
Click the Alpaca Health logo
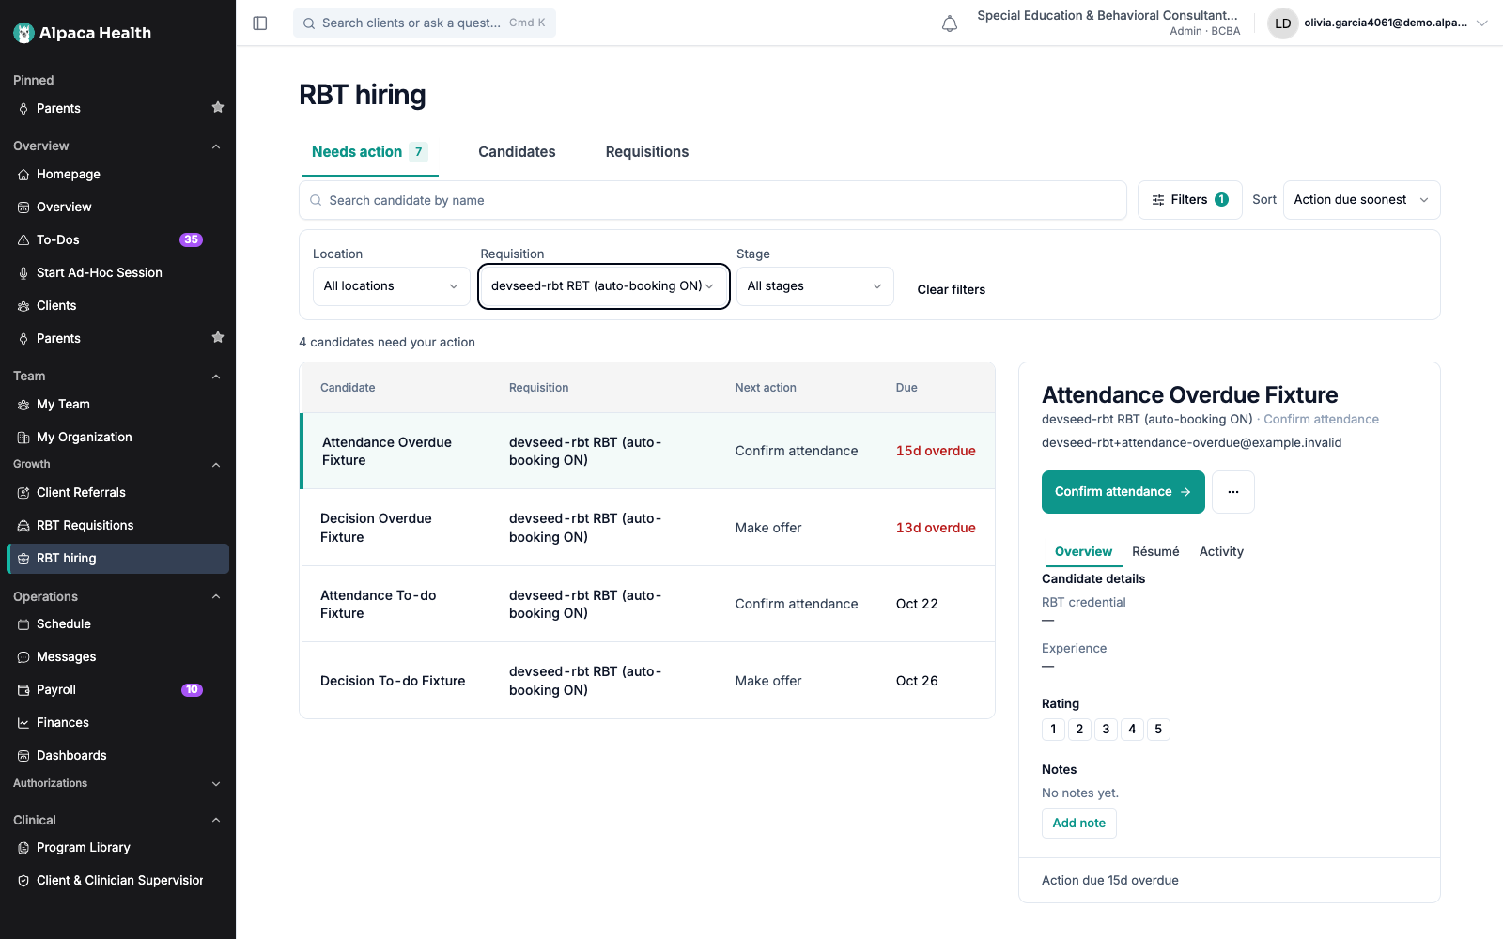click(x=83, y=33)
